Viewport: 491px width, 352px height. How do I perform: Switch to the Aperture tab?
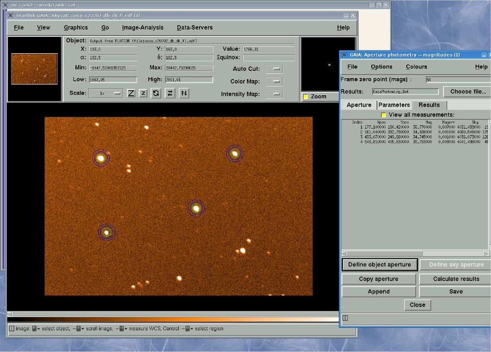[359, 105]
